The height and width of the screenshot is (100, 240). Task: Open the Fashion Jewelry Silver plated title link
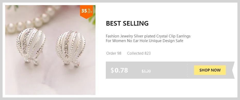click(148, 36)
